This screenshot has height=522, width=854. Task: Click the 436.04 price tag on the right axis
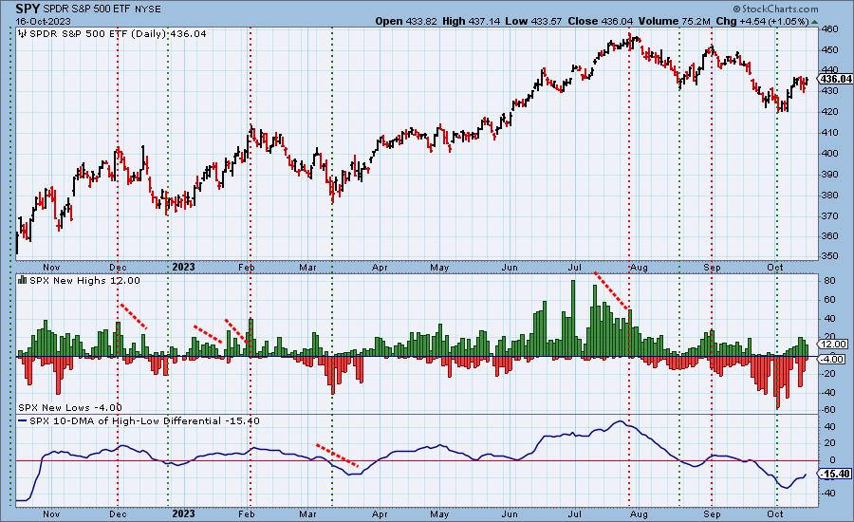pos(836,79)
